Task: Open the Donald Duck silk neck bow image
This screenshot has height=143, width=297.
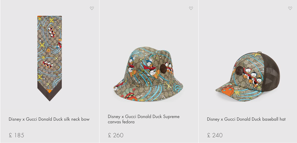Action: tap(50, 58)
